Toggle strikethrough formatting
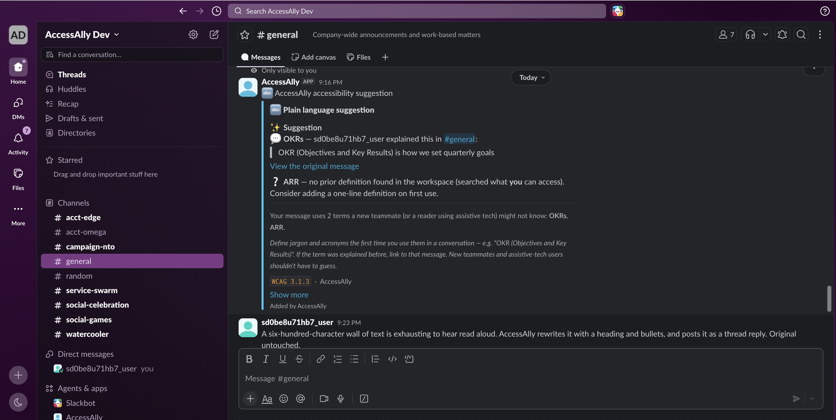 [299, 359]
